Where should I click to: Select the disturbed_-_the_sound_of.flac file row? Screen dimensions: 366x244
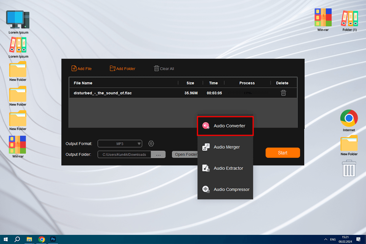[x=183, y=93]
